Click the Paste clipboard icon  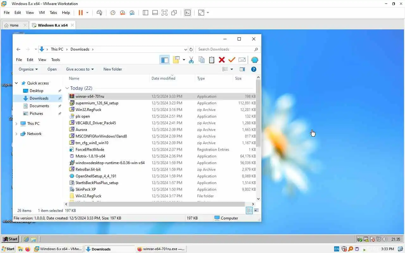coord(212,60)
